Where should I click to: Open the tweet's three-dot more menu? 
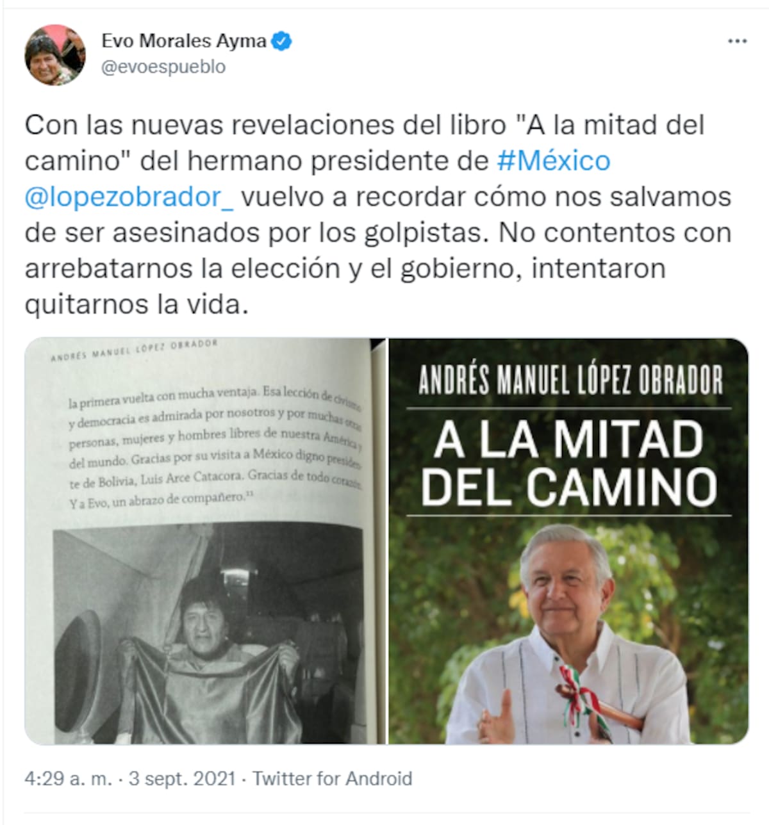point(737,41)
